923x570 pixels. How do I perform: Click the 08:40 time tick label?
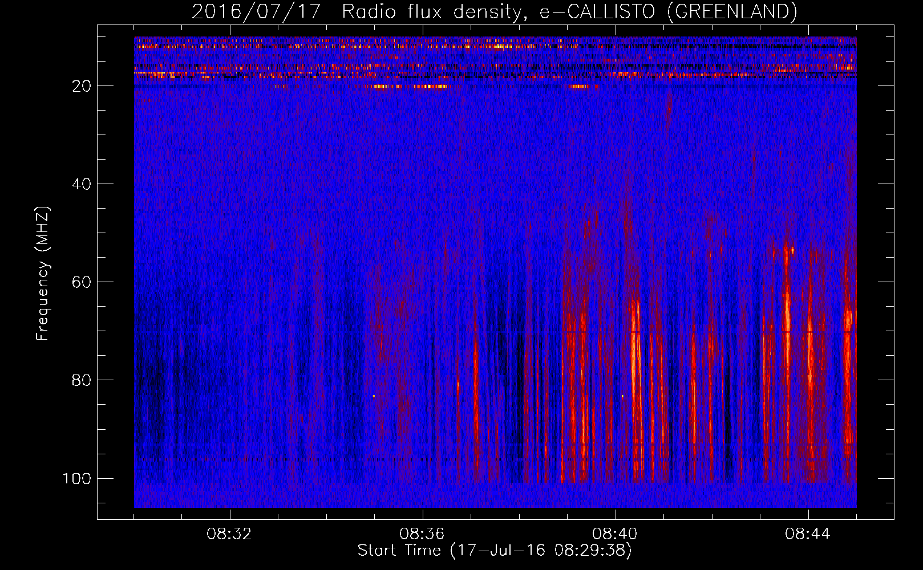pyautogui.click(x=615, y=534)
